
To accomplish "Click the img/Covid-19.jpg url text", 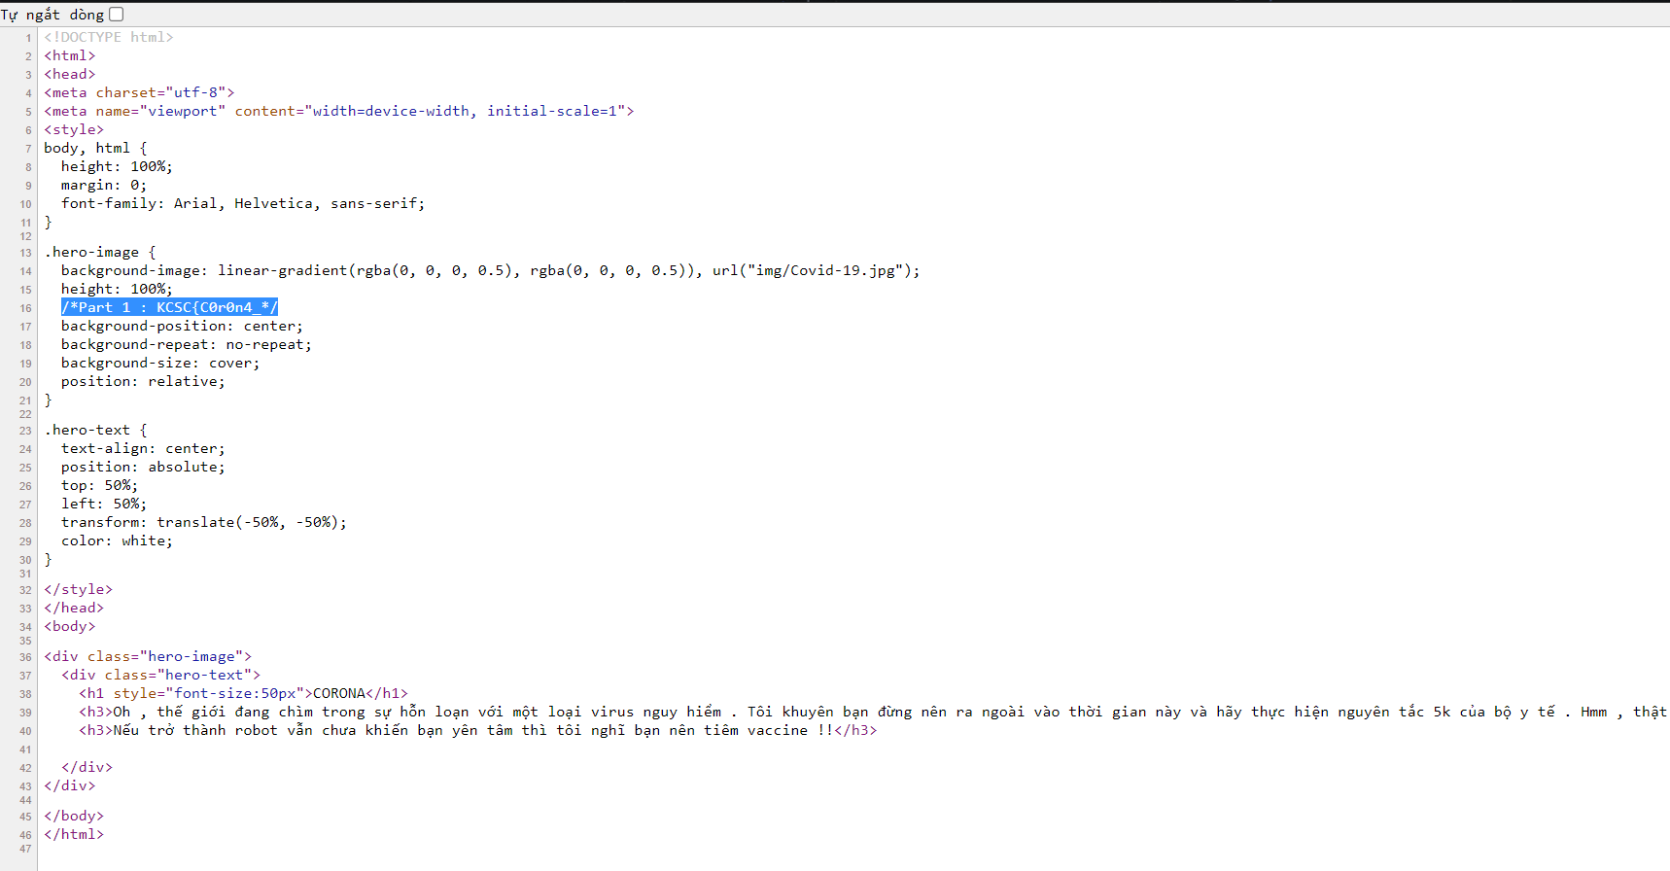I will (824, 270).
